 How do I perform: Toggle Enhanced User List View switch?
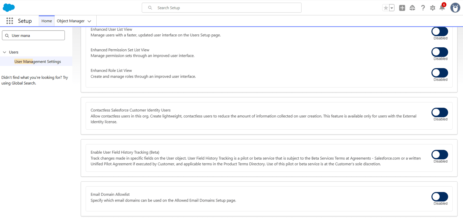click(x=440, y=31)
